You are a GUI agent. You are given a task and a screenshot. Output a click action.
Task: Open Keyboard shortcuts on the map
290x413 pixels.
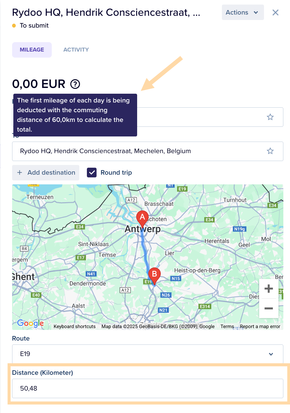click(x=74, y=326)
